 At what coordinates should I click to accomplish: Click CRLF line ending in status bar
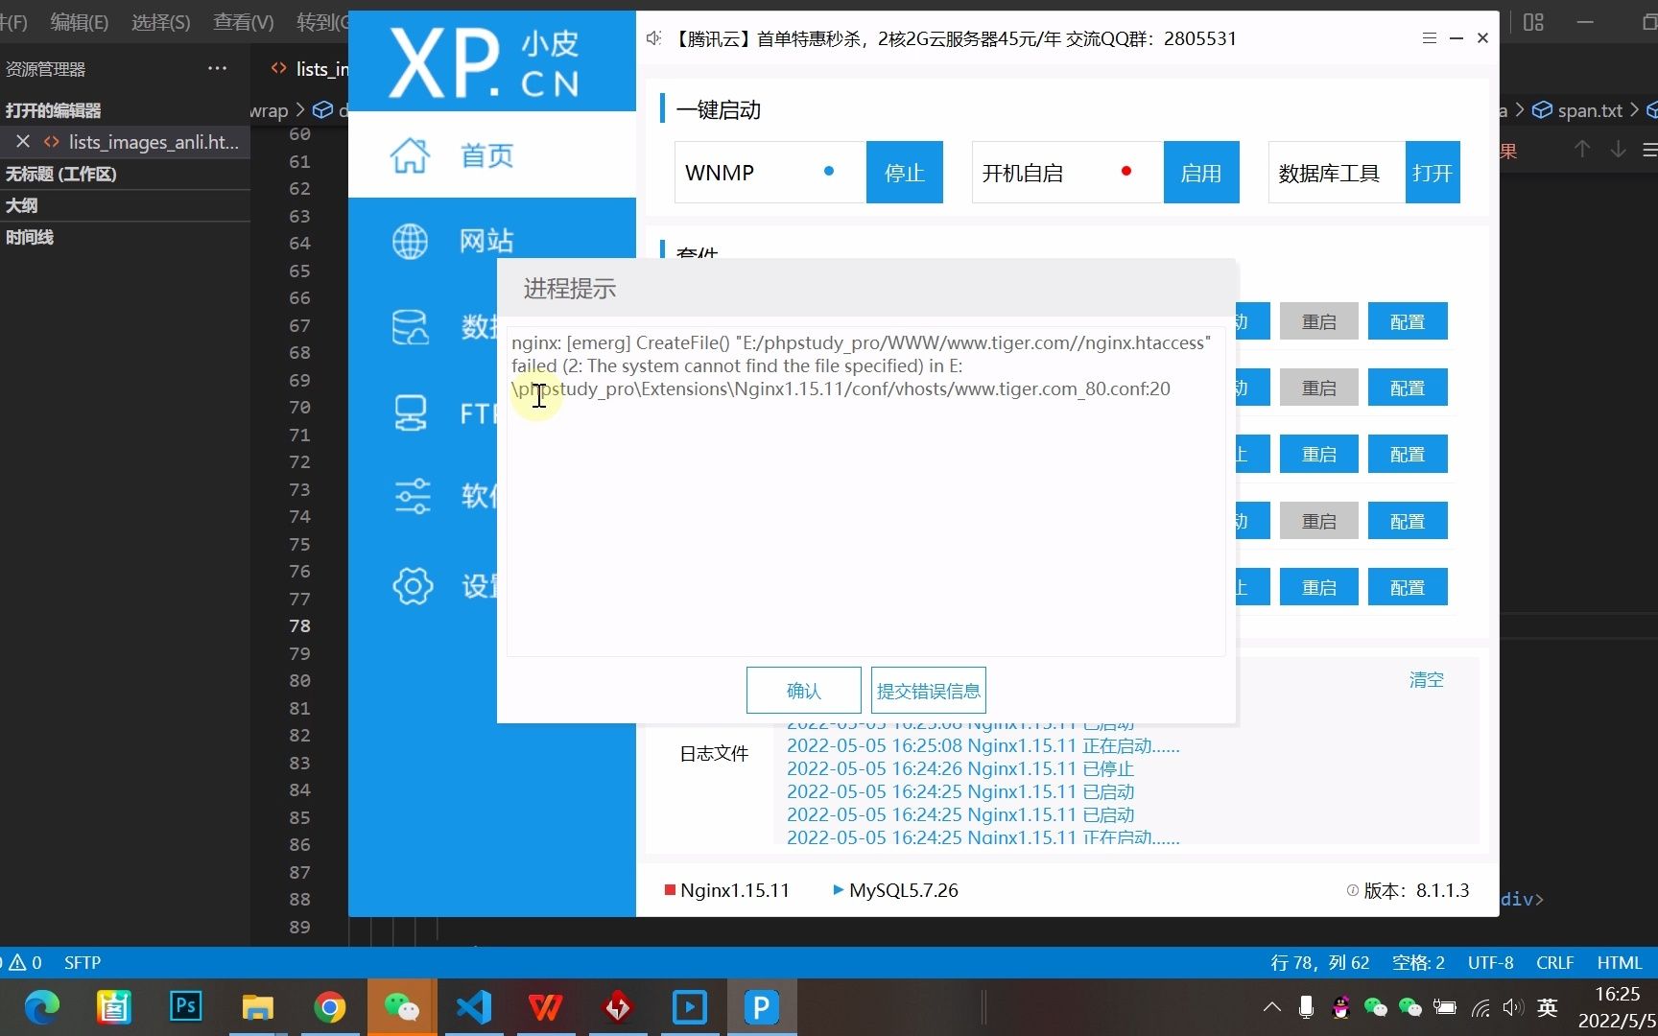click(x=1554, y=962)
